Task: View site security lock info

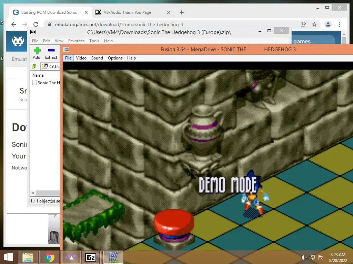Action: point(50,24)
